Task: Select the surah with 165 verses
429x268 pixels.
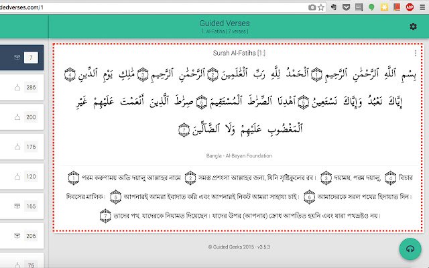Action: coord(21,206)
